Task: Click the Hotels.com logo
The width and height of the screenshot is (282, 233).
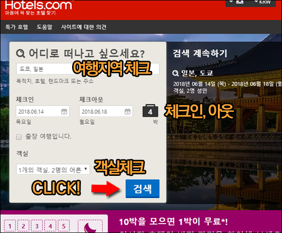Action: pyautogui.click(x=39, y=5)
